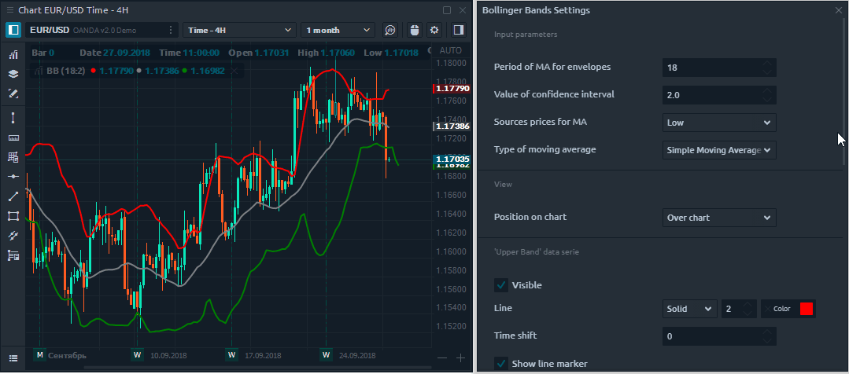849x374 pixels.
Task: Select the ruler measurement tool
Action: pyautogui.click(x=13, y=137)
